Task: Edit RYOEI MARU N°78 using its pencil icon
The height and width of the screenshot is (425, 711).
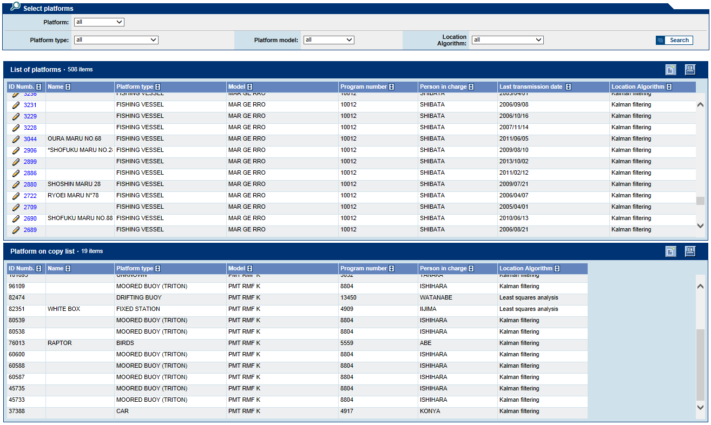Action: (16, 196)
